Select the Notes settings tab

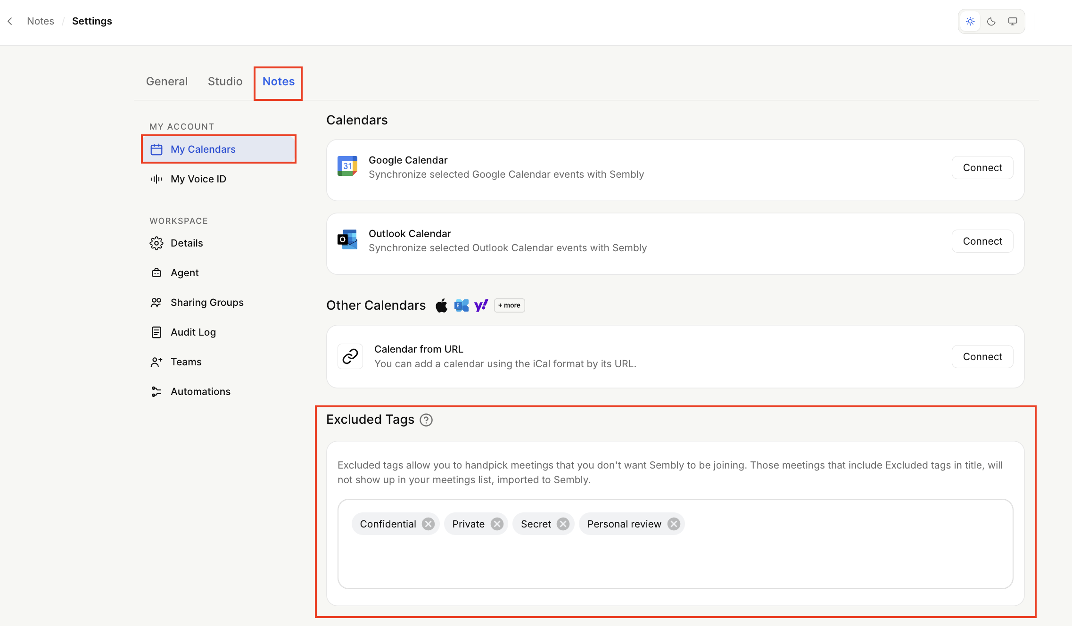[x=279, y=82]
